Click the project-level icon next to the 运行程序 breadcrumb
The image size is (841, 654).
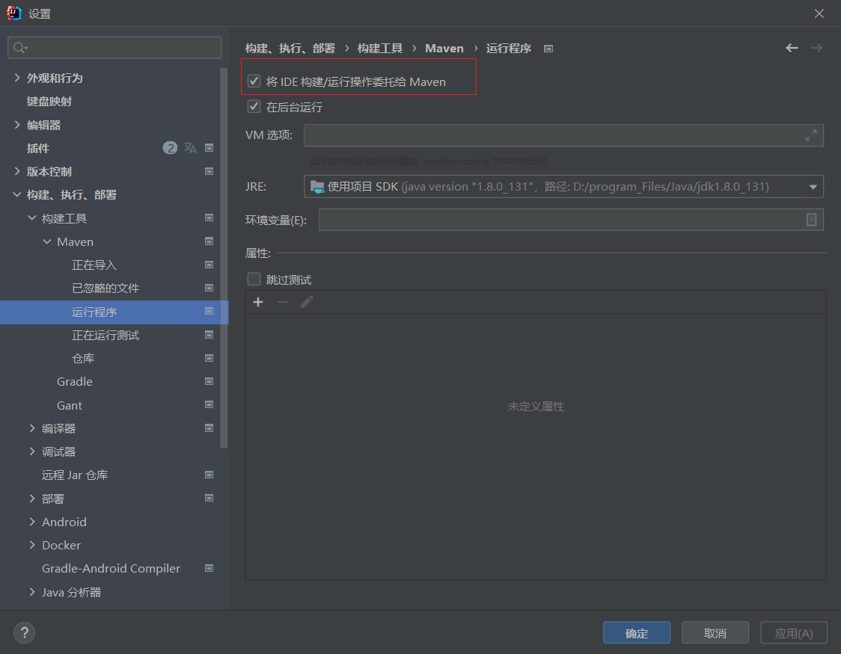[x=548, y=49]
